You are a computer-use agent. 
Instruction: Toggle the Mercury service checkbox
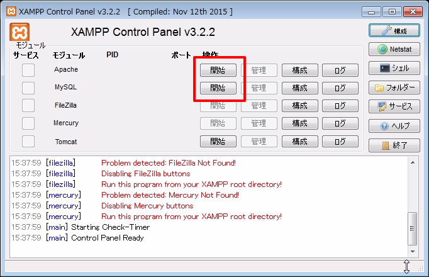(x=28, y=123)
